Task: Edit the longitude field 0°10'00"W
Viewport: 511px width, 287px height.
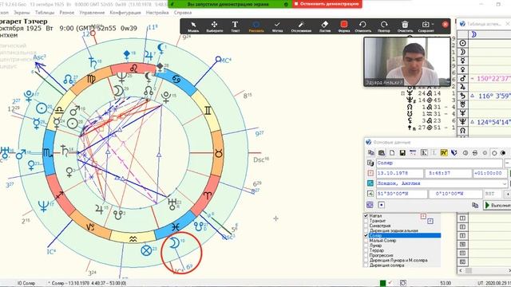Action: [x=455, y=194]
